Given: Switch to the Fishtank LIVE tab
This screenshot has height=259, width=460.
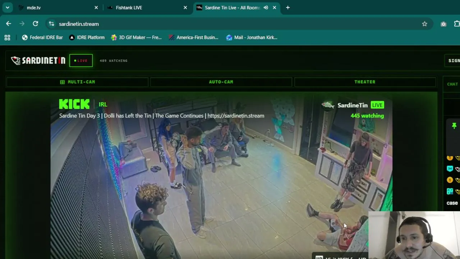Looking at the screenshot, I should (x=148, y=8).
